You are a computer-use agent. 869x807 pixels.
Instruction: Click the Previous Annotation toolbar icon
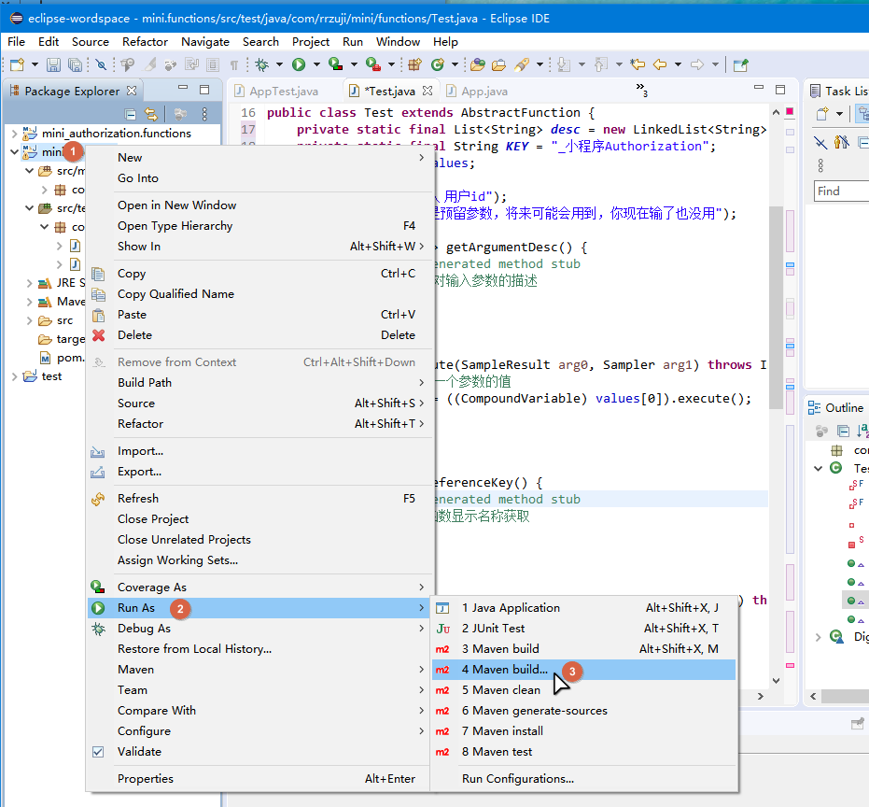(601, 64)
